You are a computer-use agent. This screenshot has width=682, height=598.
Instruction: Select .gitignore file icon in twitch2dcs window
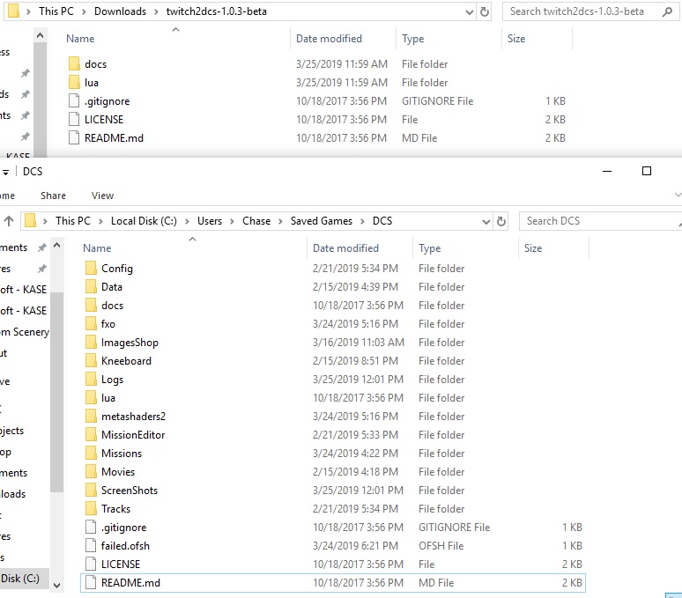coord(74,100)
